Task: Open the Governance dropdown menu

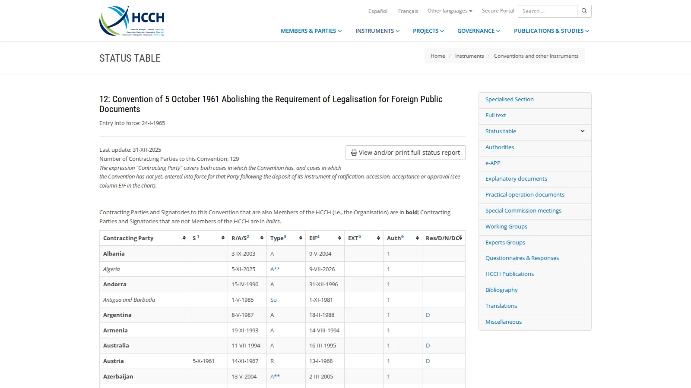Action: [x=479, y=31]
